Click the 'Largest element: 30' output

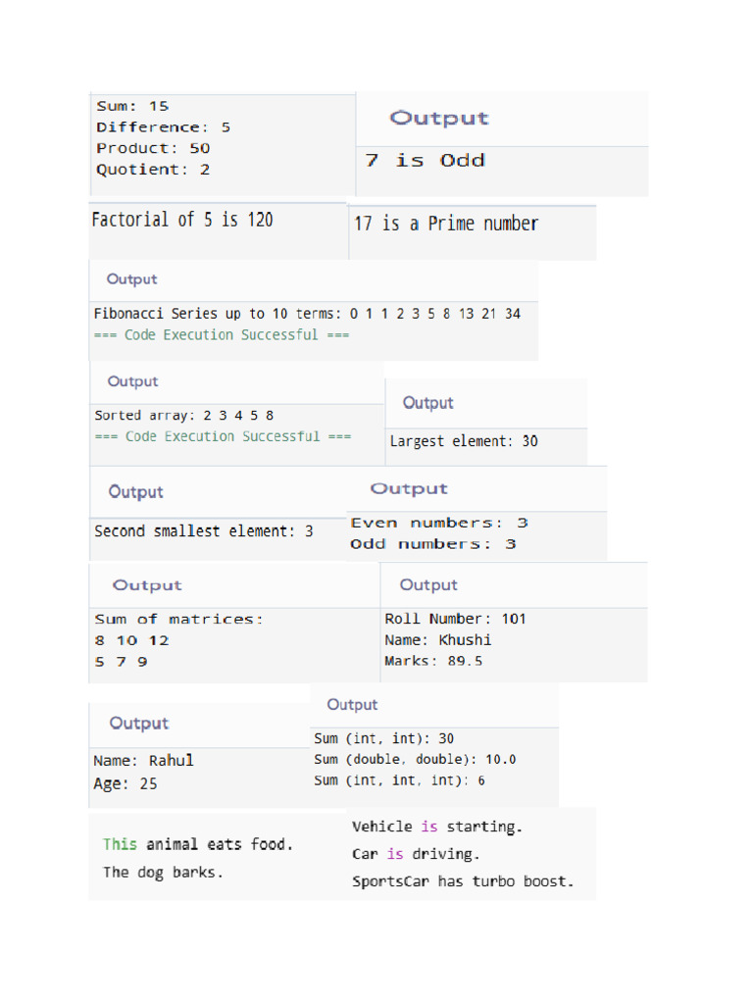464,441
